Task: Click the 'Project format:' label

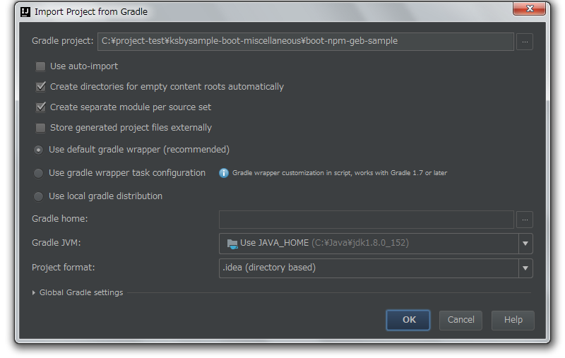Action: tap(63, 268)
